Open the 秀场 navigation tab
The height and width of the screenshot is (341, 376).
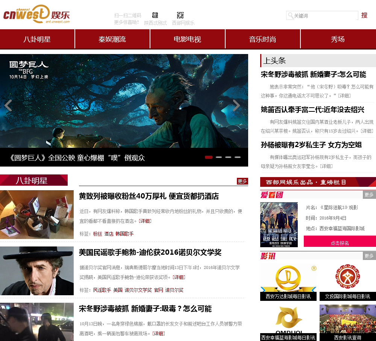pos(338,39)
